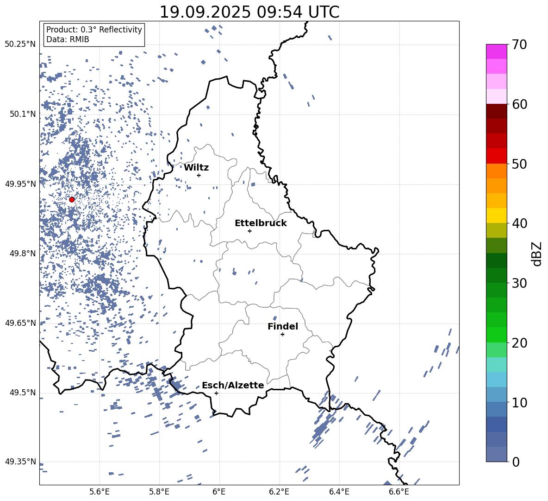This screenshot has width=548, height=501.
Task: Select the Wiltz city label
Action: 196,168
